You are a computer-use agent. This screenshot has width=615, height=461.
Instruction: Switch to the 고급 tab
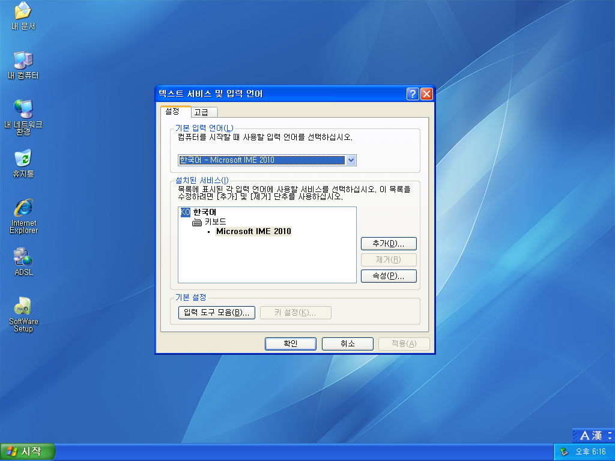click(204, 112)
